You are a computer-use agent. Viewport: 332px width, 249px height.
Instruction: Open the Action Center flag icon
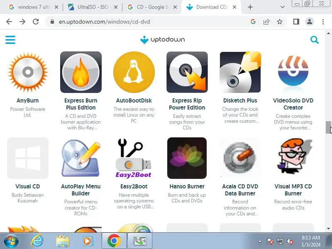coord(270,241)
